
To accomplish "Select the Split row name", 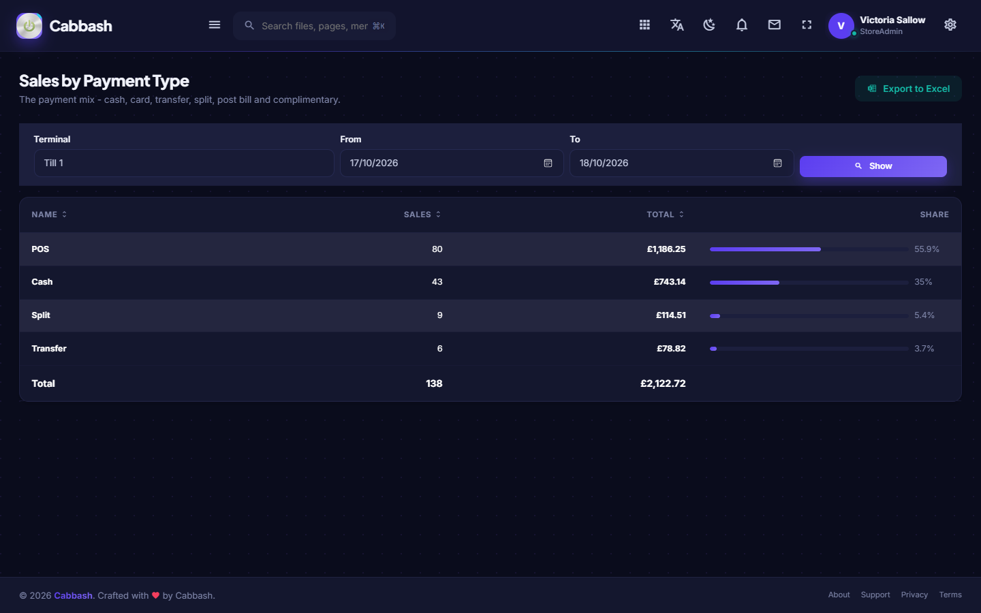I will (x=41, y=315).
